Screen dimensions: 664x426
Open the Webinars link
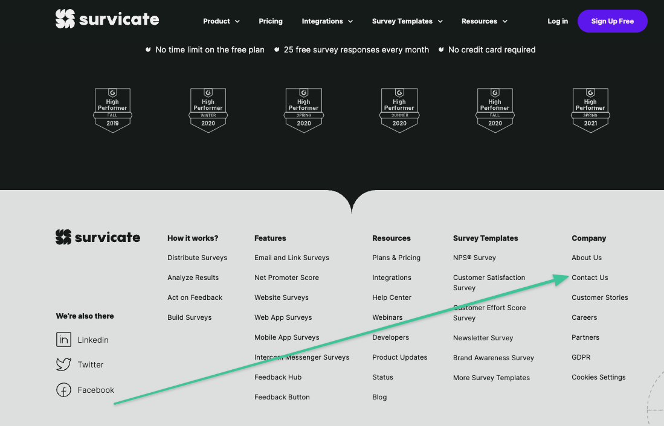(x=387, y=317)
